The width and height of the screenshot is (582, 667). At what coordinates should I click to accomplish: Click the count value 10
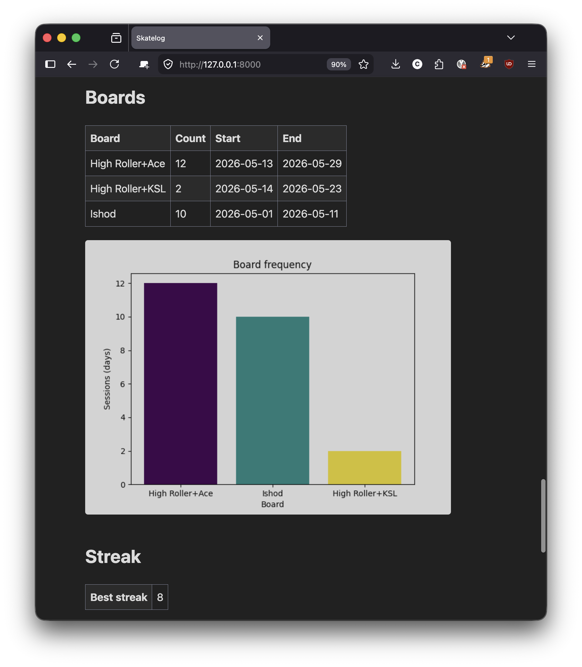181,214
